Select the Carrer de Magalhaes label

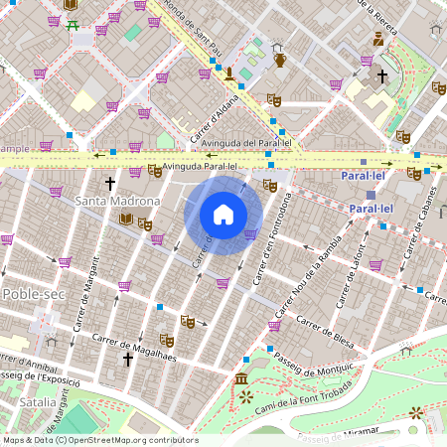click(x=134, y=348)
